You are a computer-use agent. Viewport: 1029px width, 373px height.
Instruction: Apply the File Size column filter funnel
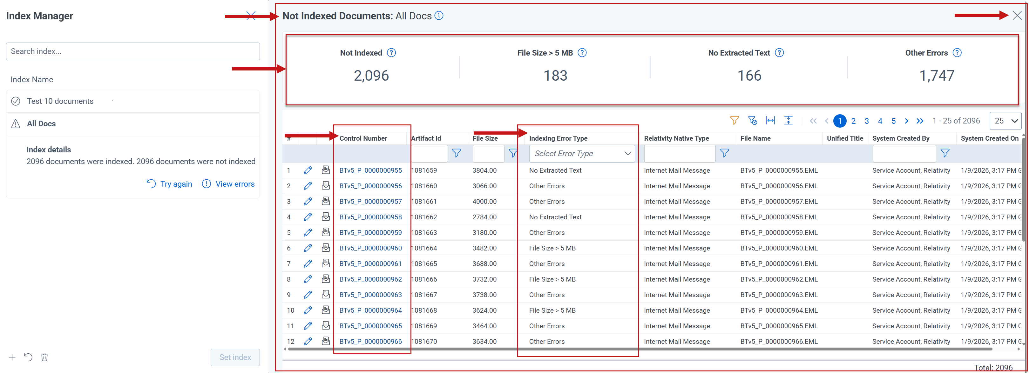click(x=512, y=153)
